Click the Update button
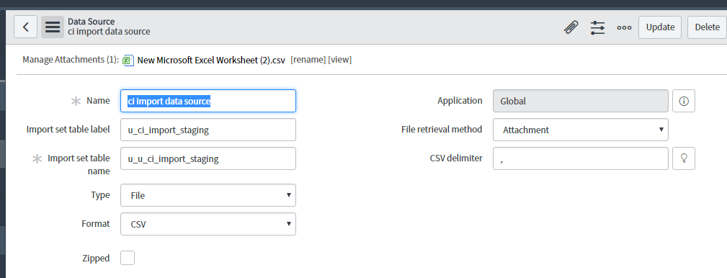Screen dimensions: 727x278 660,27
